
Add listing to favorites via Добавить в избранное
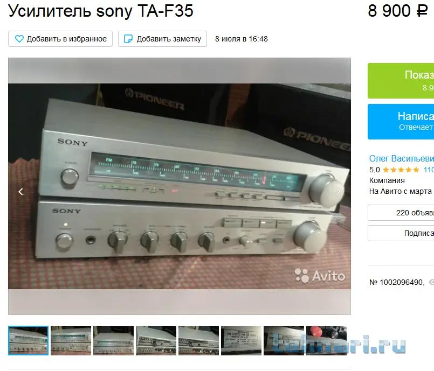point(60,39)
